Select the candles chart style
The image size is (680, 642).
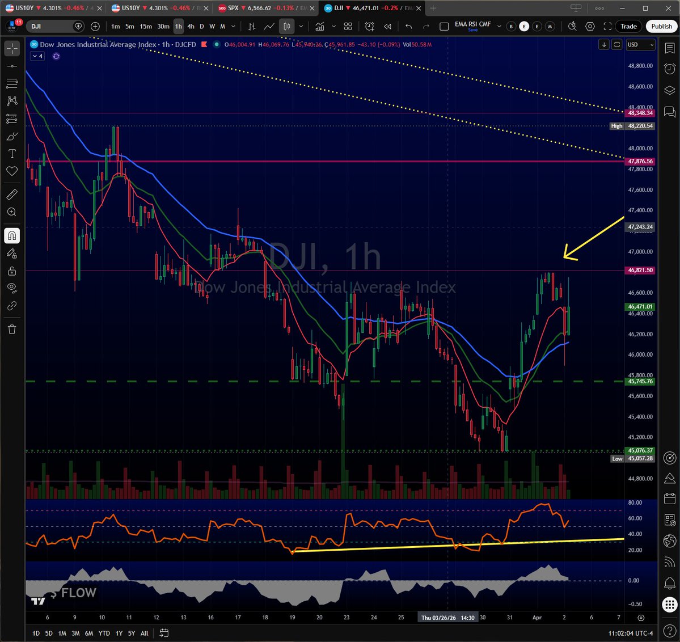point(286,27)
